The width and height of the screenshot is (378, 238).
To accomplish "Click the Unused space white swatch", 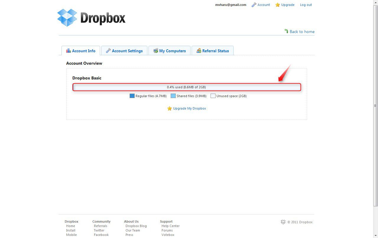I will (213, 96).
